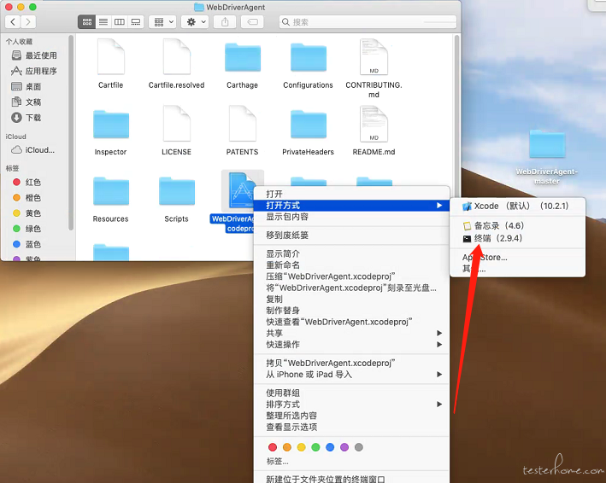Go forward in Finder navigation

28,22
